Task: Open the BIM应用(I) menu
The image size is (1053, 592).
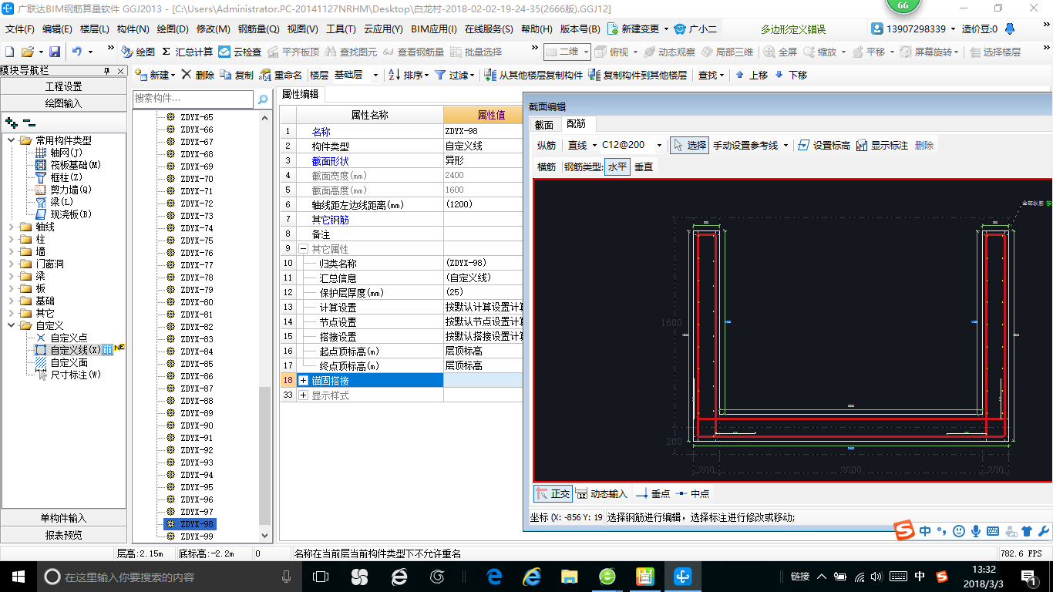Action: coord(433,29)
